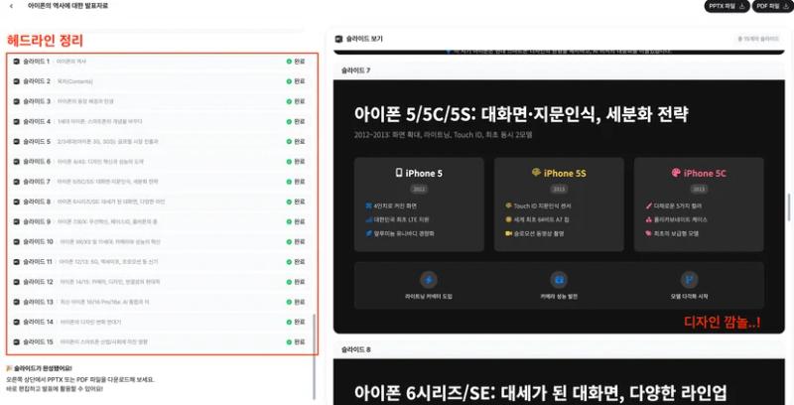The height and width of the screenshot is (405, 794).
Task: Click the brush icon beside 5가지 컬러
Action: [x=649, y=206]
